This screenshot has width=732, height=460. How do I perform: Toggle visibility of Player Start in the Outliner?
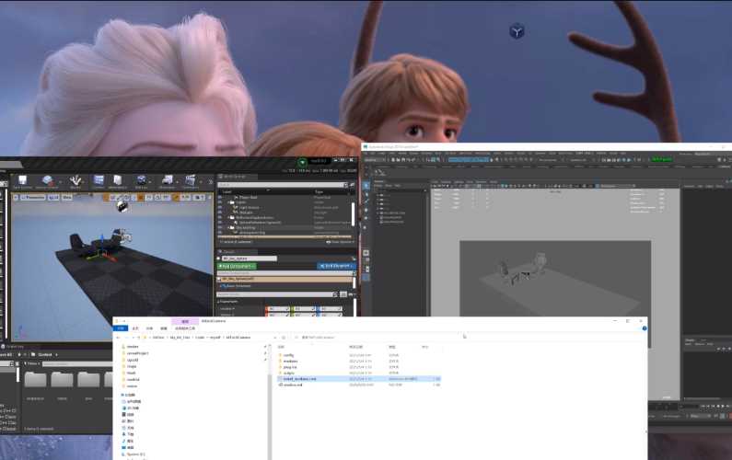coord(220,198)
